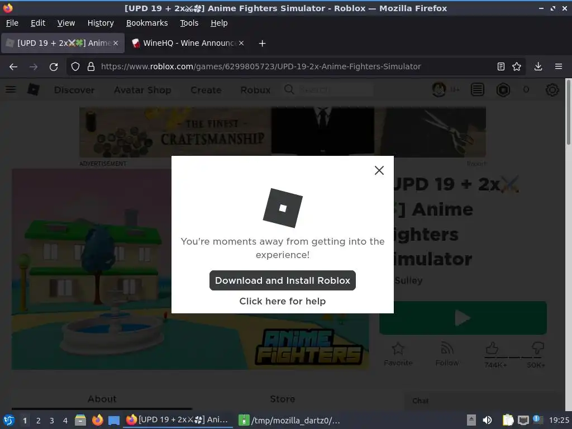572x429 pixels.
Task: Open the Firefox hamburger application menu
Action: pos(558,66)
